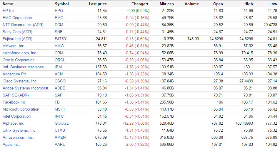Click the AMZN ticker symbol

[60, 137]
